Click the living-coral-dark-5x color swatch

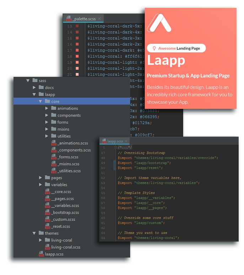click(x=77, y=26)
